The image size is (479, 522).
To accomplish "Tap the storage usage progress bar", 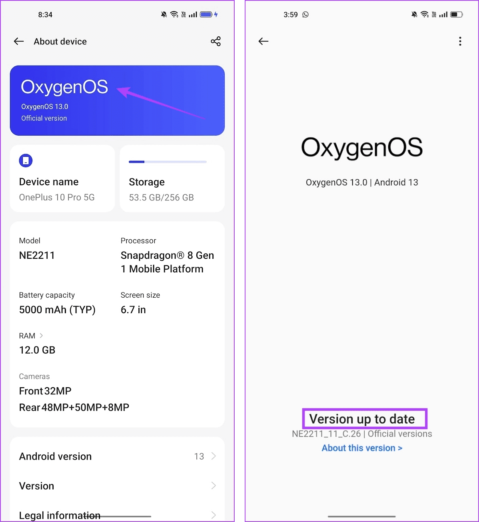I will click(x=168, y=162).
